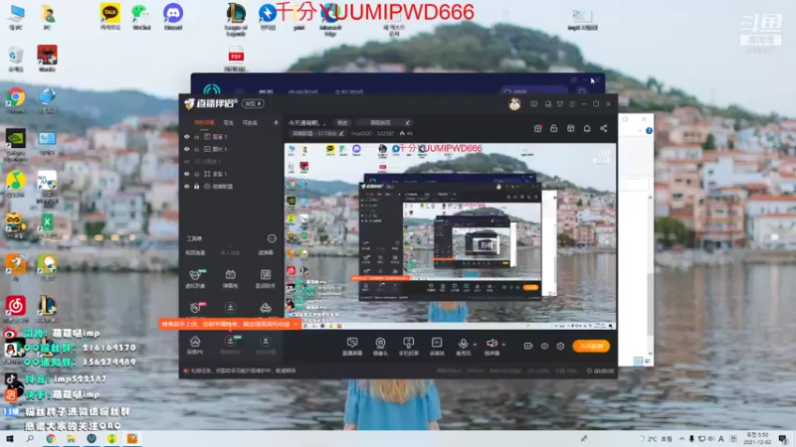
Task: Close the orange notification banner
Action: tap(296, 324)
